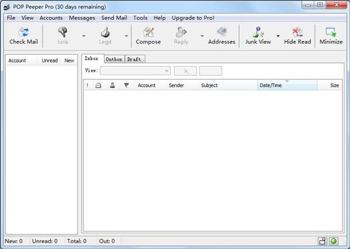The width and height of the screenshot is (350, 249).
Task: Expand the Junk button dropdown arrow
Action: click(x=83, y=36)
